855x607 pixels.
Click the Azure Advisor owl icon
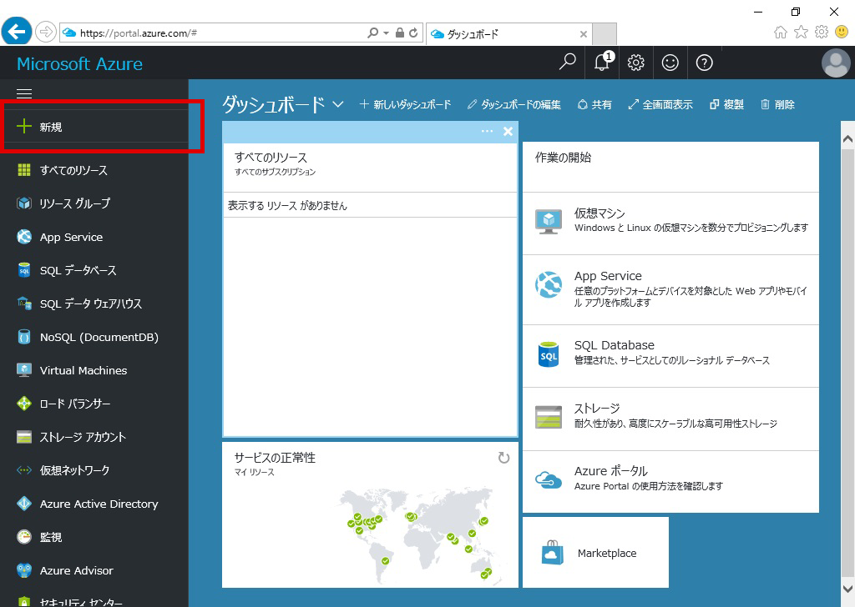point(24,570)
